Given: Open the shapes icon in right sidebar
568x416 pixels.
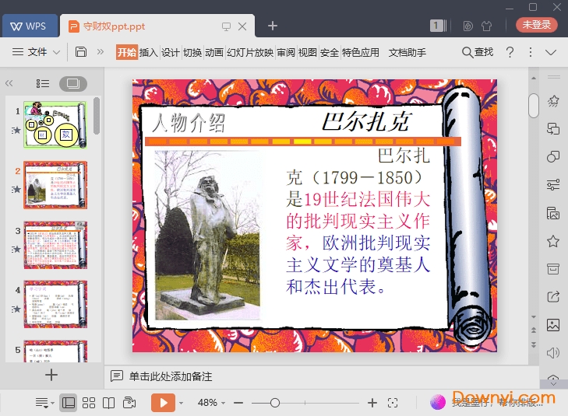Looking at the screenshot, I should point(553,157).
